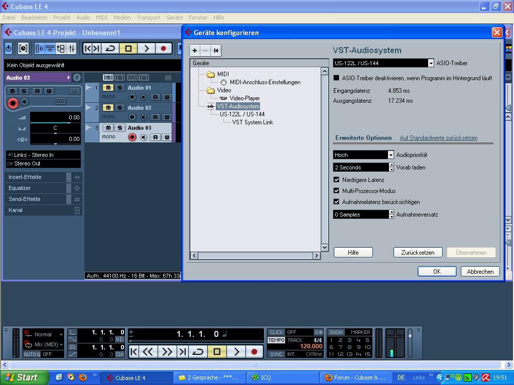Toggle the overview icon in project toolbar

coord(61,49)
